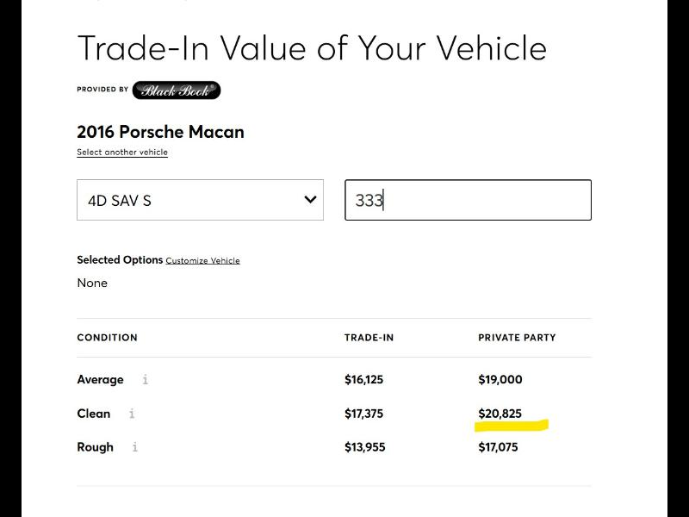Click the Trade-In Value page title
Image resolution: width=689 pixels, height=517 pixels.
coord(312,48)
